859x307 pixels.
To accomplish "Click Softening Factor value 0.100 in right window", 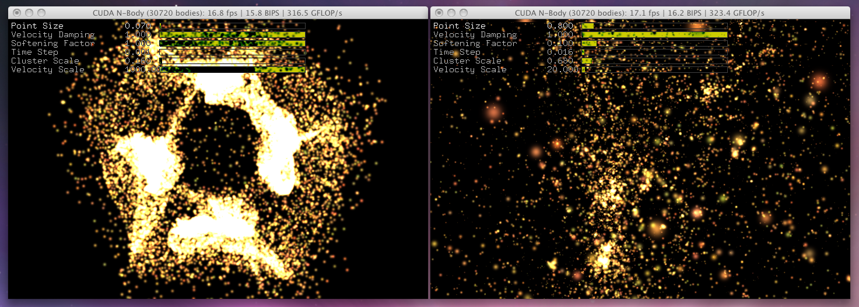I will tap(560, 44).
